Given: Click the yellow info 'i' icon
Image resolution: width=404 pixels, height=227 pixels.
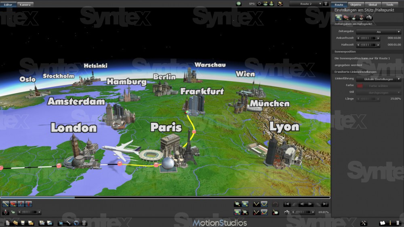Looking at the screenshot, I should 390,223.
